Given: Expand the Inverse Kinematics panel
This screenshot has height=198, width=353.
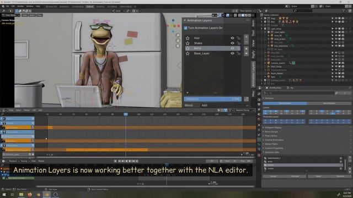Looking at the screenshot, I should tap(274, 140).
